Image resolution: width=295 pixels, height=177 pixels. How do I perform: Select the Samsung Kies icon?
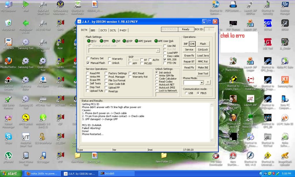285,82
